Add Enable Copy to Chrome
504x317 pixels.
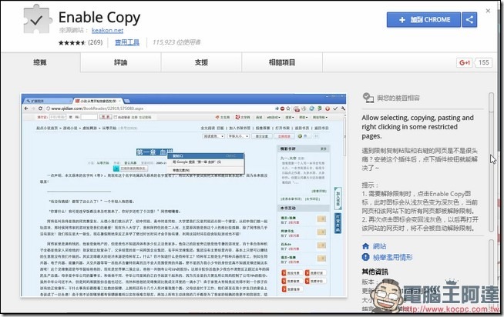423,19
